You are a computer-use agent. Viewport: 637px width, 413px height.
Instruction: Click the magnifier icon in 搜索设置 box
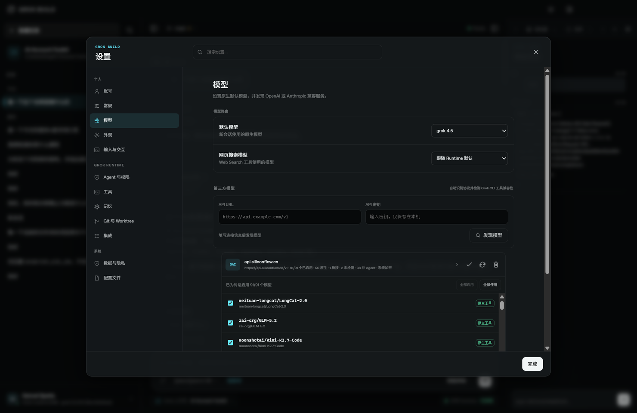[200, 52]
